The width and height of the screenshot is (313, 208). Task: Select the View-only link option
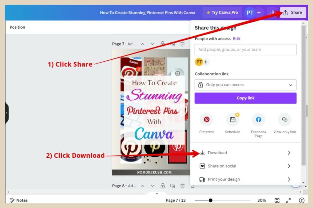285,123
